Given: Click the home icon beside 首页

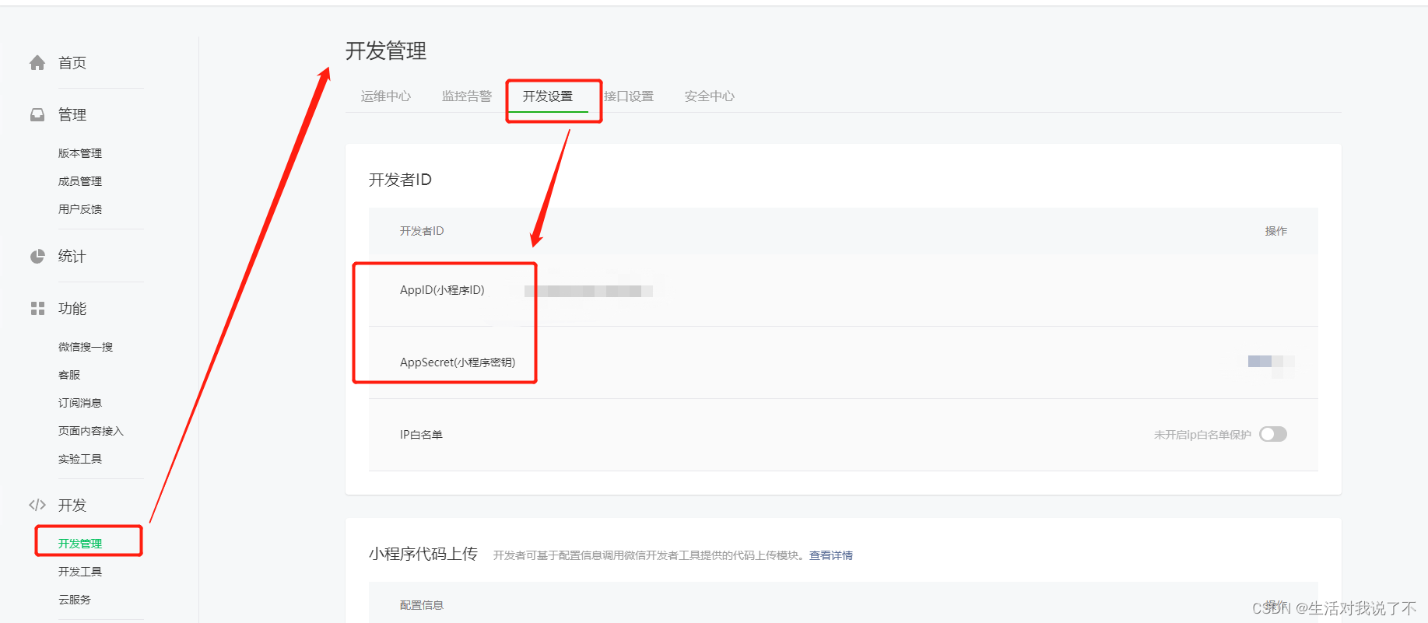Looking at the screenshot, I should 37,63.
